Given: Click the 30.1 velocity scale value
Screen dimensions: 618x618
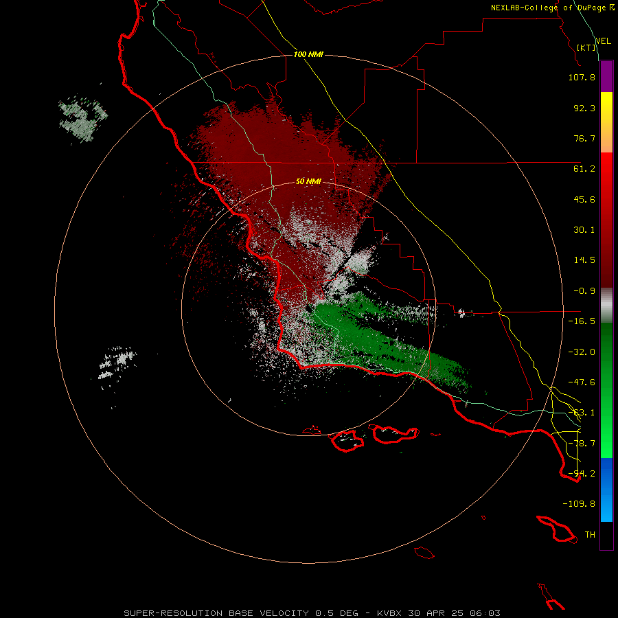Looking at the screenshot, I should click(x=584, y=230).
